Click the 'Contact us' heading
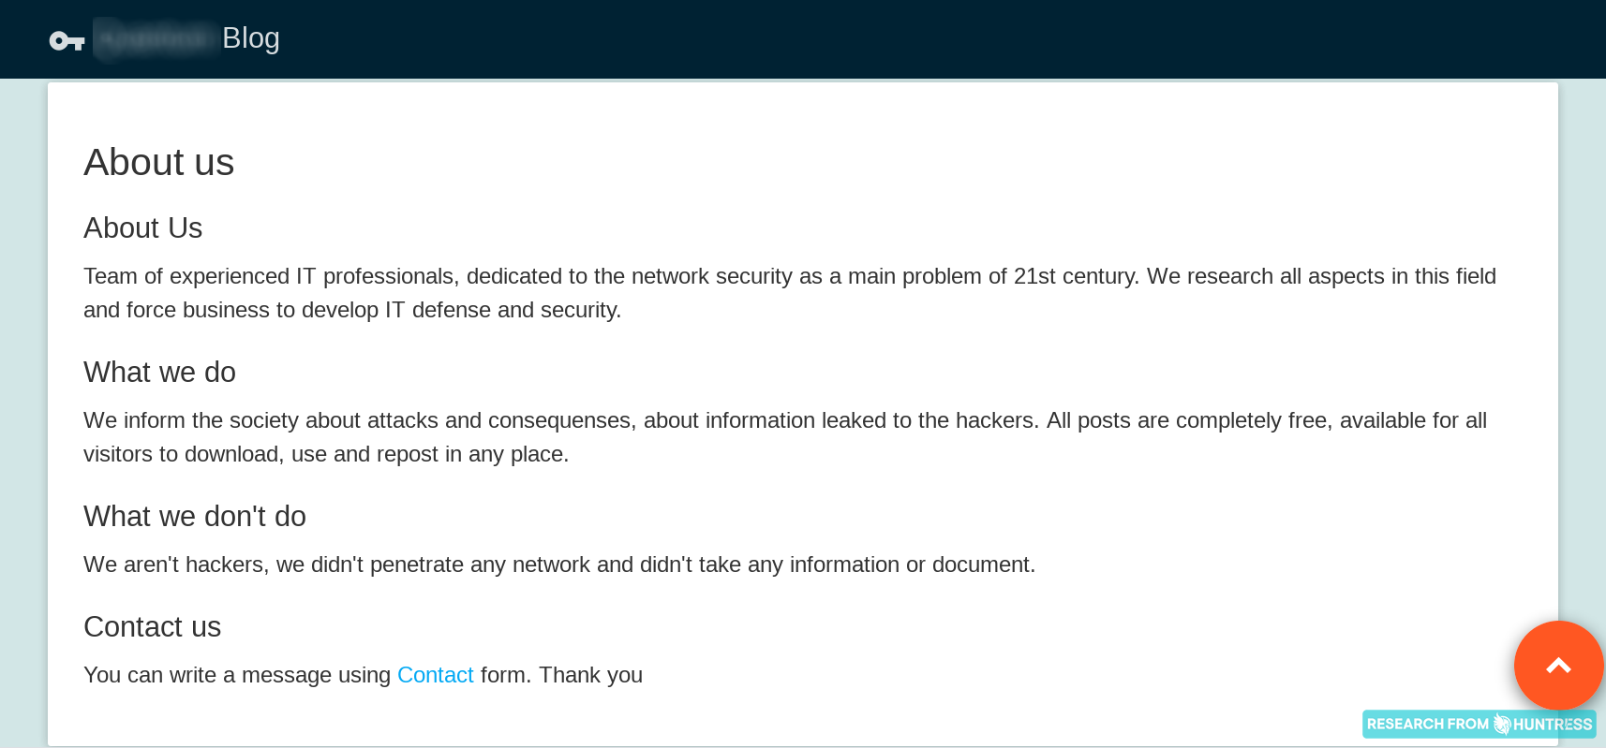 coord(152,626)
